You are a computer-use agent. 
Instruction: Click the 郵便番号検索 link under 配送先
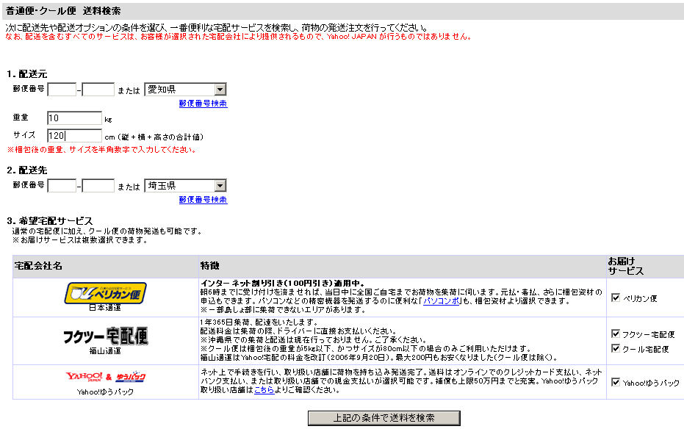(203, 200)
